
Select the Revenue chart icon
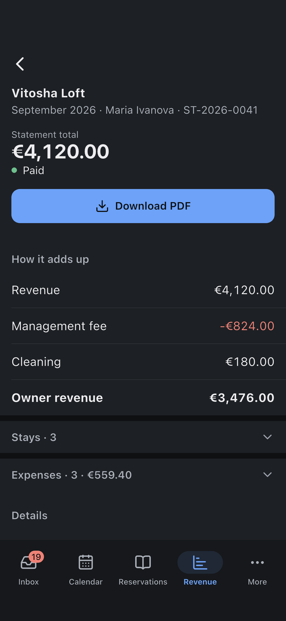200,562
